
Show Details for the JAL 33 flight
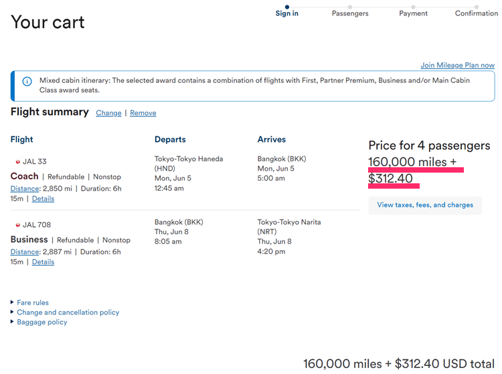tap(43, 199)
